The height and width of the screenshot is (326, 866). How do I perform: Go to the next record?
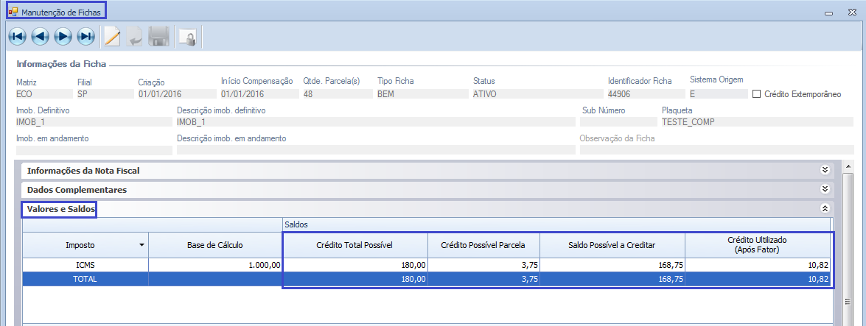63,36
